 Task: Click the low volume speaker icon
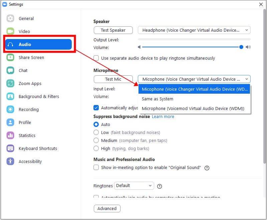(x=139, y=47)
